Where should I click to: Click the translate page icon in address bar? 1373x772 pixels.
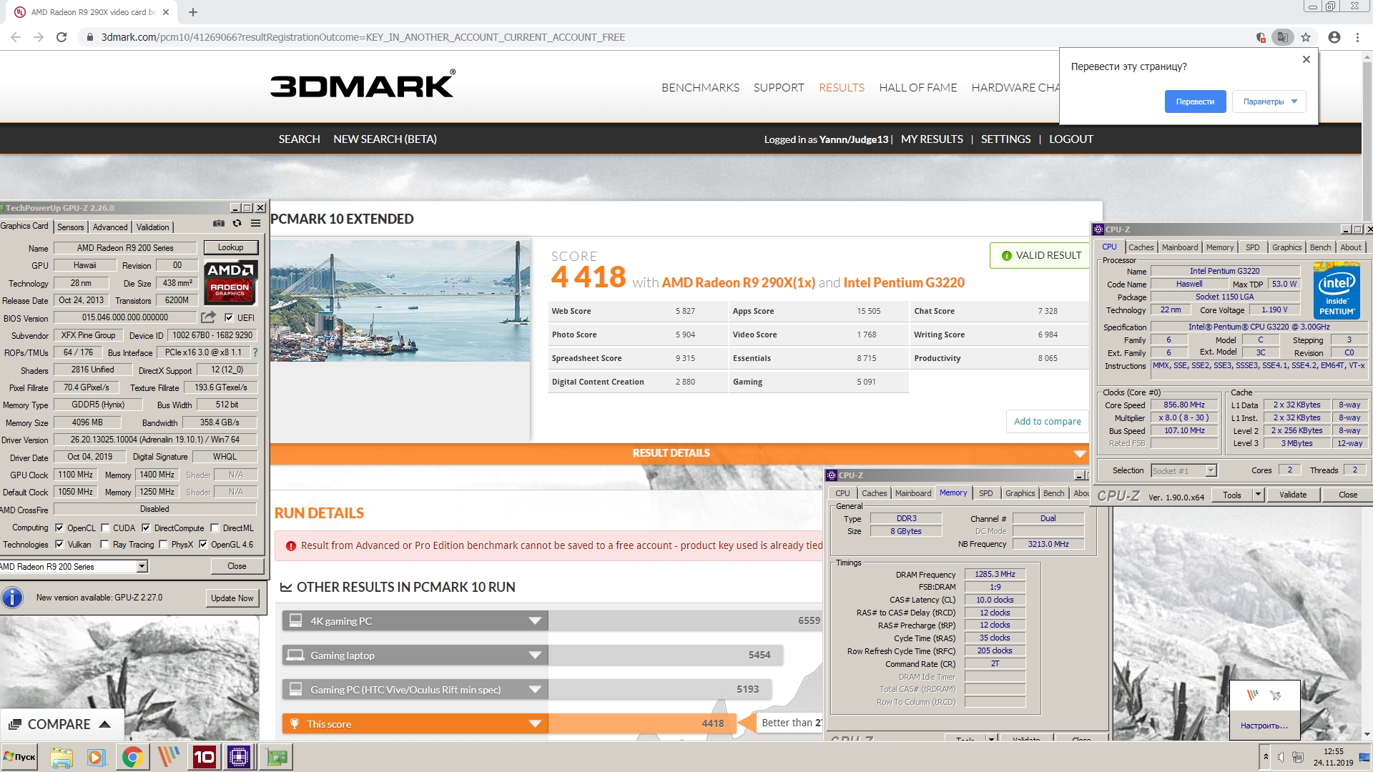pos(1283,37)
